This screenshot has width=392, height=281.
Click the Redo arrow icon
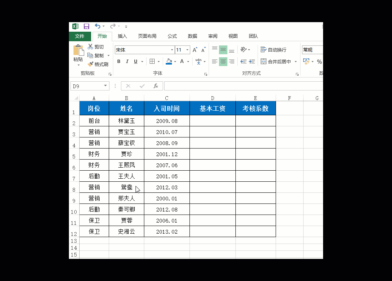[113, 26]
